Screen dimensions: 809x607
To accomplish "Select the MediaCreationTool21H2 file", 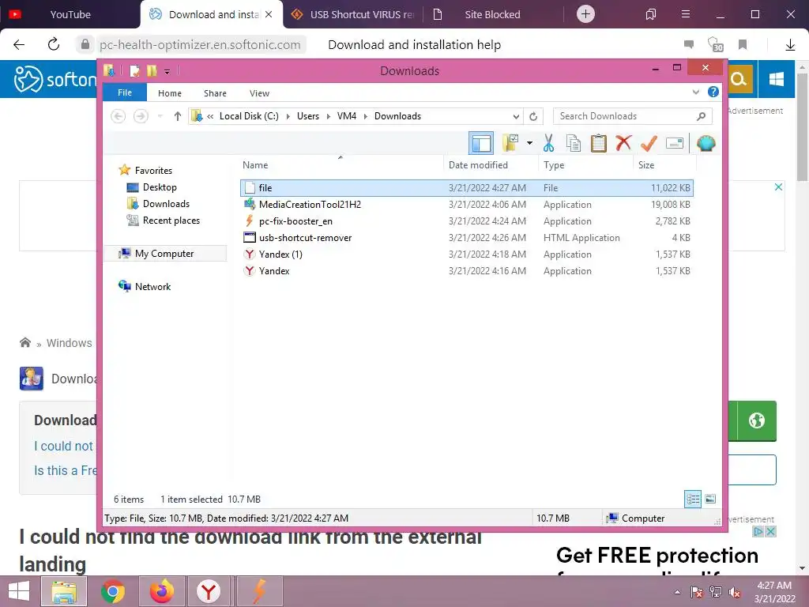I will [467, 205].
